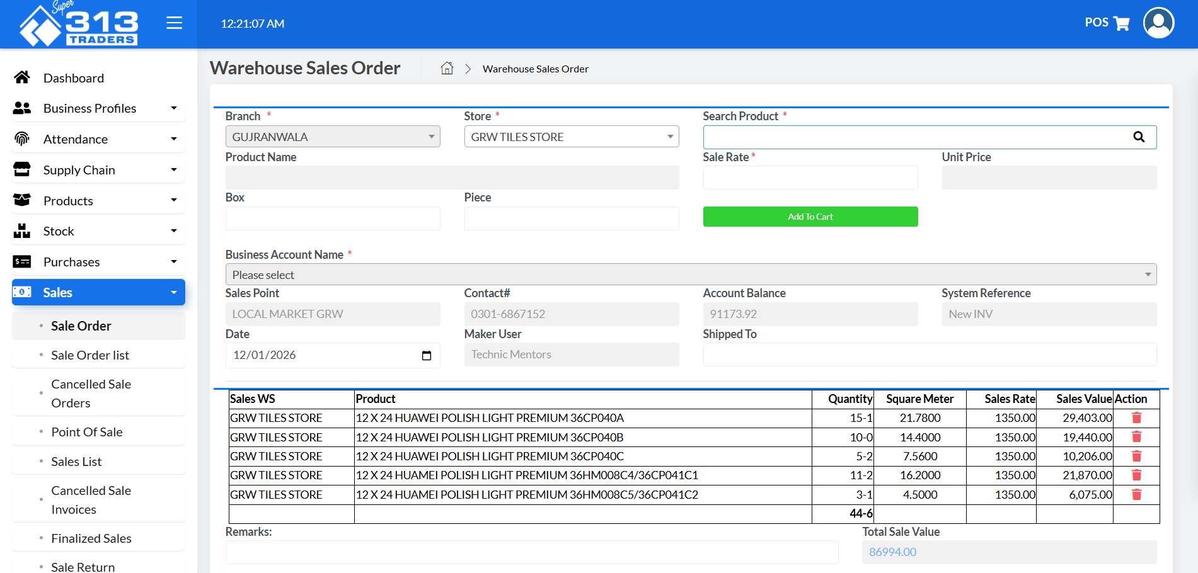This screenshot has height=573, width=1198.
Task: Open the date picker calendar icon
Action: pyautogui.click(x=427, y=355)
